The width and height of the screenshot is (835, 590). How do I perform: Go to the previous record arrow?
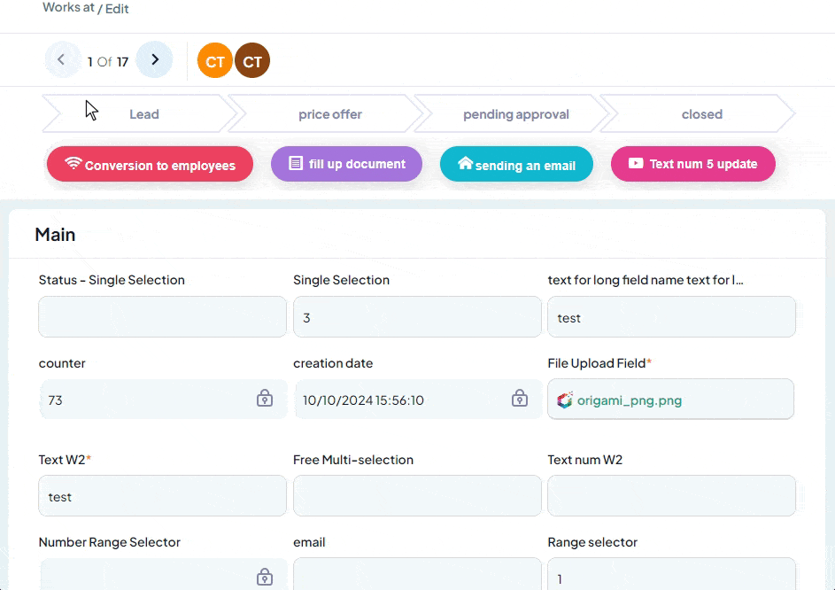click(62, 59)
